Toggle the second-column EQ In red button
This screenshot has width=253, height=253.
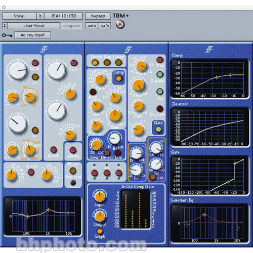(x=74, y=63)
